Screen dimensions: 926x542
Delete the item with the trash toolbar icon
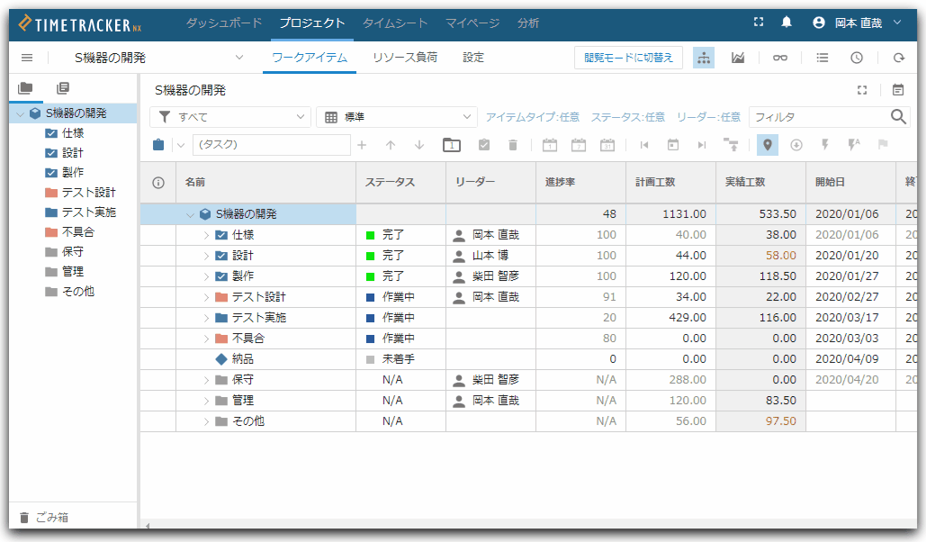pyautogui.click(x=513, y=145)
